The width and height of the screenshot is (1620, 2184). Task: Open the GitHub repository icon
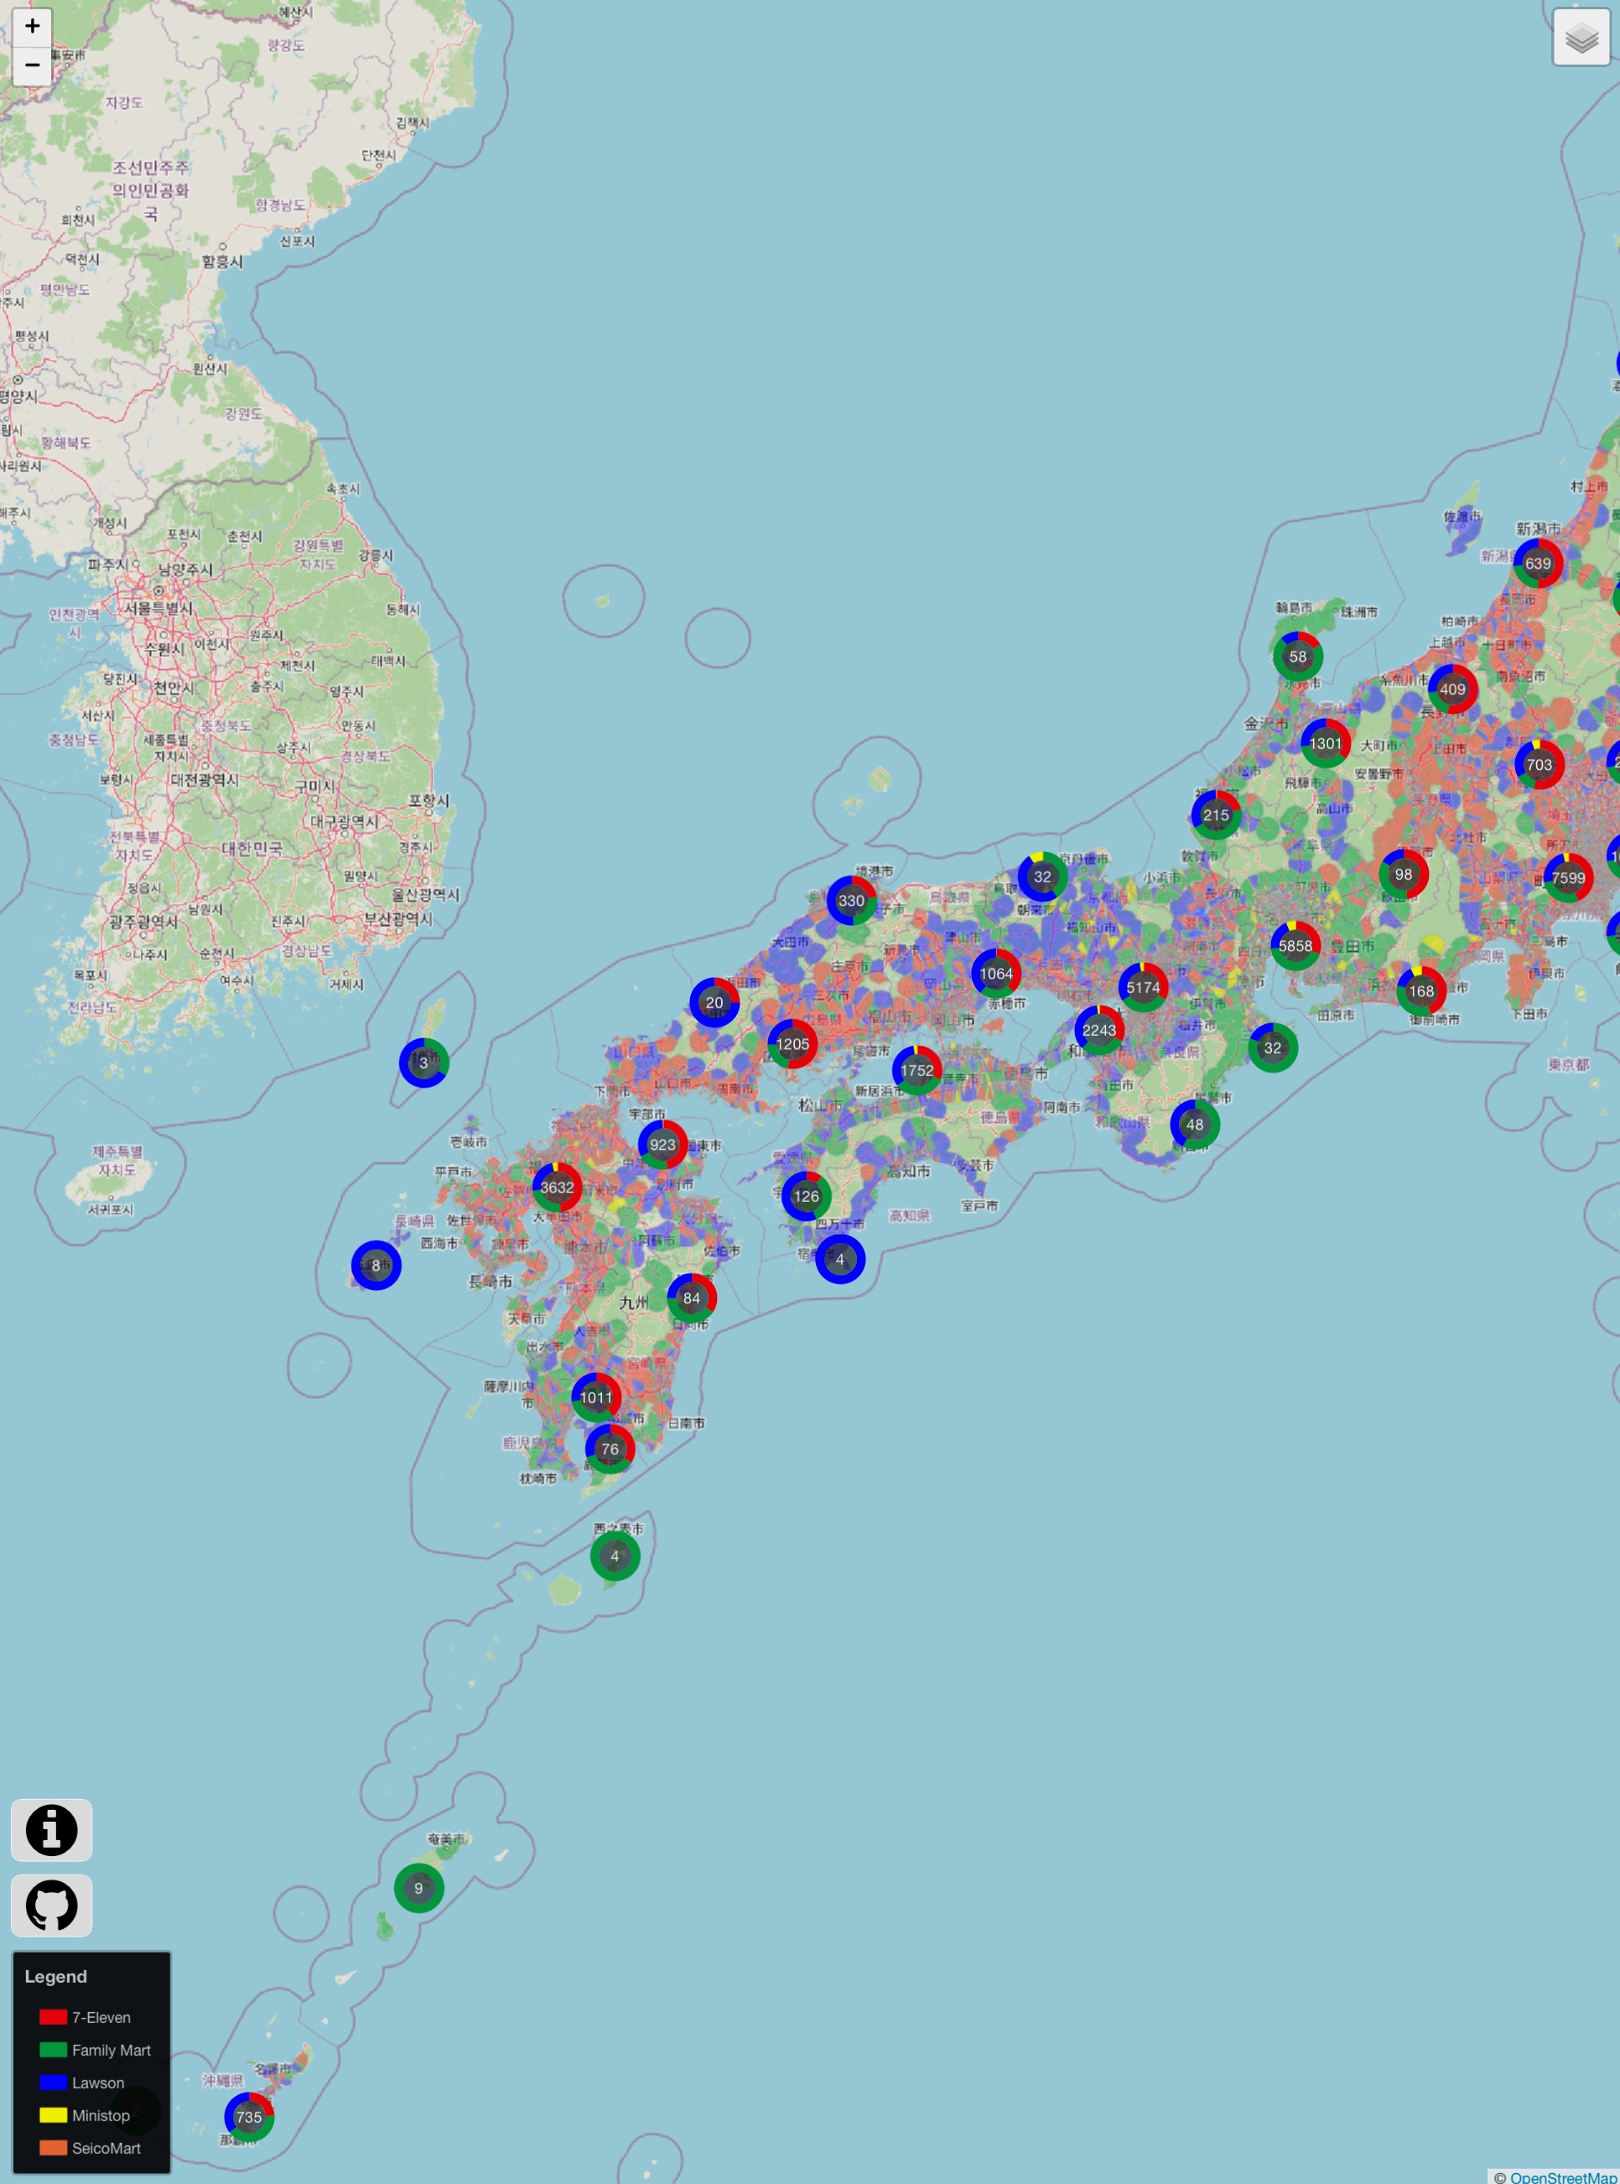point(51,1905)
